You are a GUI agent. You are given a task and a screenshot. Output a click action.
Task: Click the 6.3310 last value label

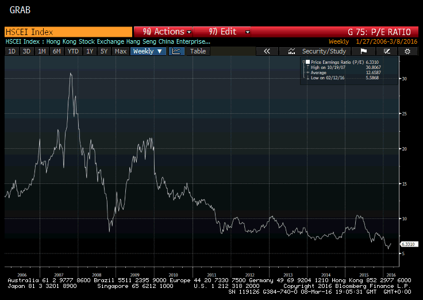[x=409, y=244]
